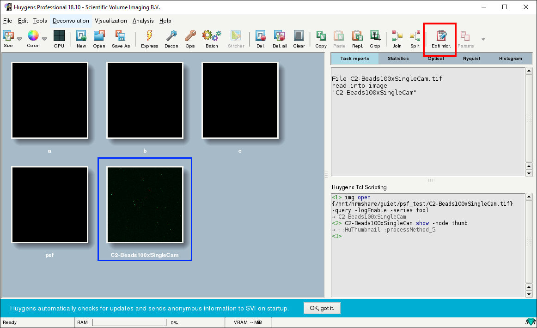Image resolution: width=537 pixels, height=328 pixels.
Task: Click the Open file icon
Action: click(x=99, y=39)
